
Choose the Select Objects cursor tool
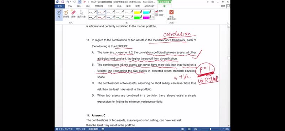coord(81,14)
